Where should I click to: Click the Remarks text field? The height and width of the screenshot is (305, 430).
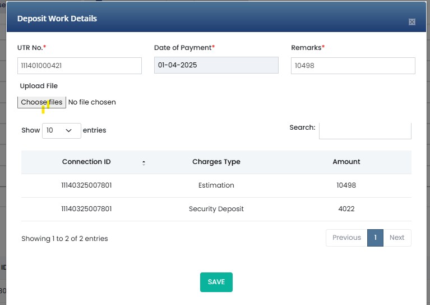(353, 66)
